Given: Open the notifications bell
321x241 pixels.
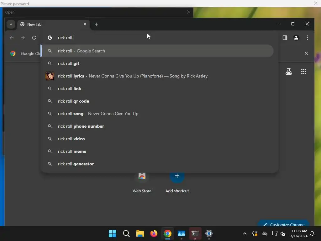Looking at the screenshot, I should point(313,233).
